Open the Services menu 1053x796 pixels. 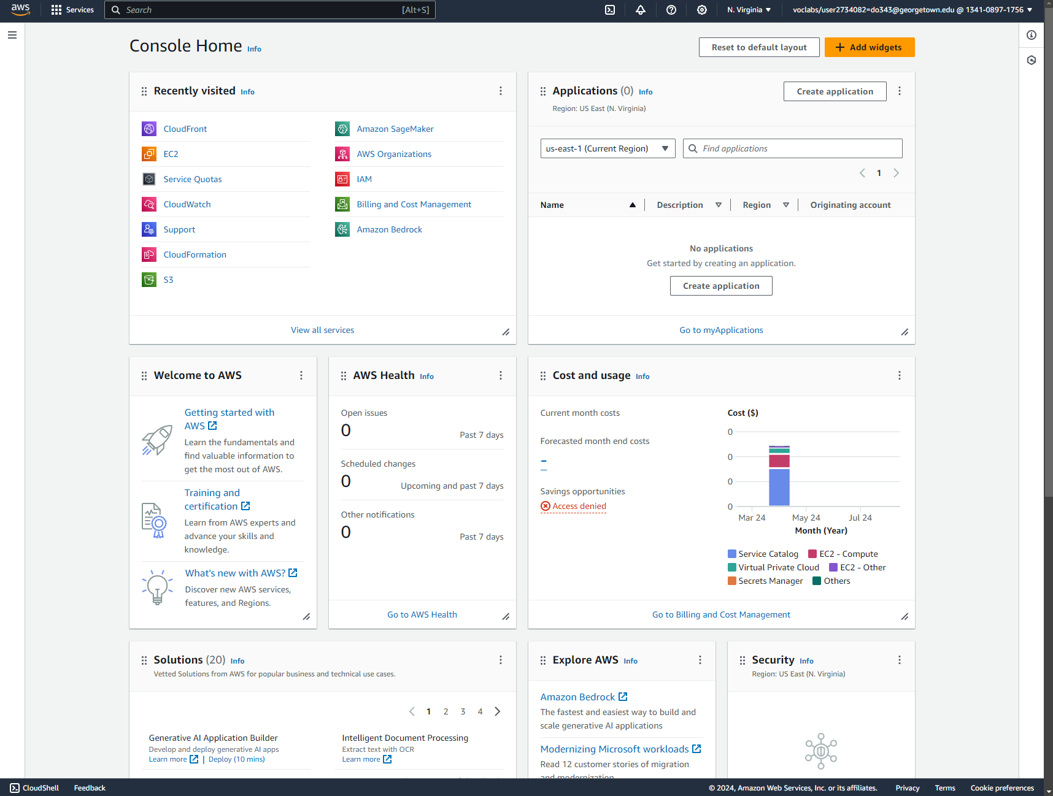tap(72, 10)
